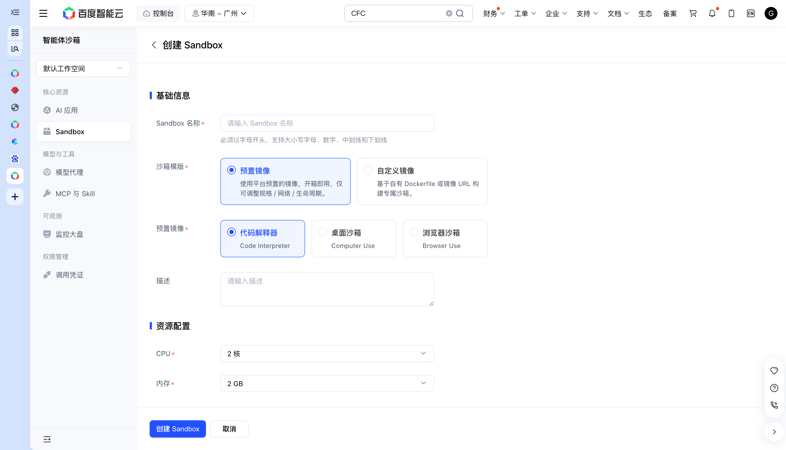Click the Sandbox 名称 input field
The image size is (786, 450).
[327, 123]
